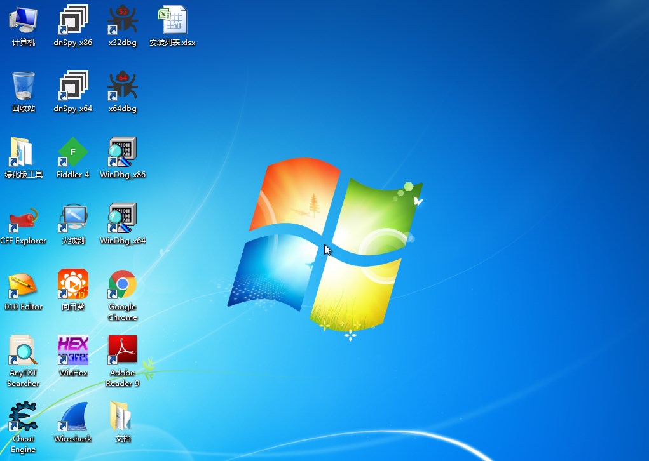
Task: Select the dnSpy_x64 shortcut icon
Action: [x=73, y=86]
